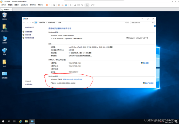Viewport: 179px width, 124px height.
Task: Enter full screen mode
Action: [x=78, y=5]
